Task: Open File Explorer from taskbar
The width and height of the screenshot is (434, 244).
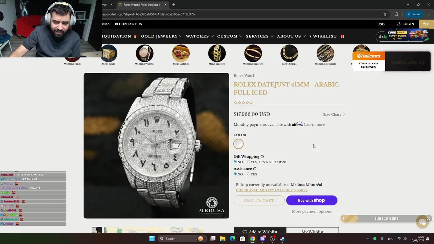Action: (223, 239)
